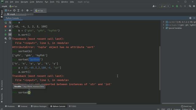
Task: Select opened file target icon in Project
Action: pyautogui.click(x=14, y=10)
